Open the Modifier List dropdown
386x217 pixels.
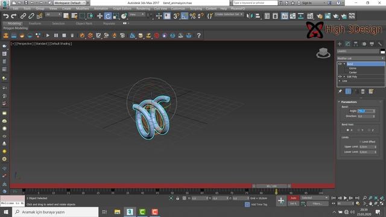361,58
